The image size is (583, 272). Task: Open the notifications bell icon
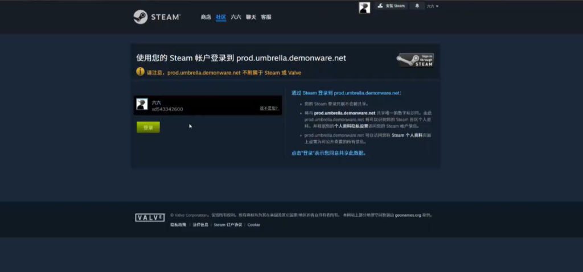417,6
